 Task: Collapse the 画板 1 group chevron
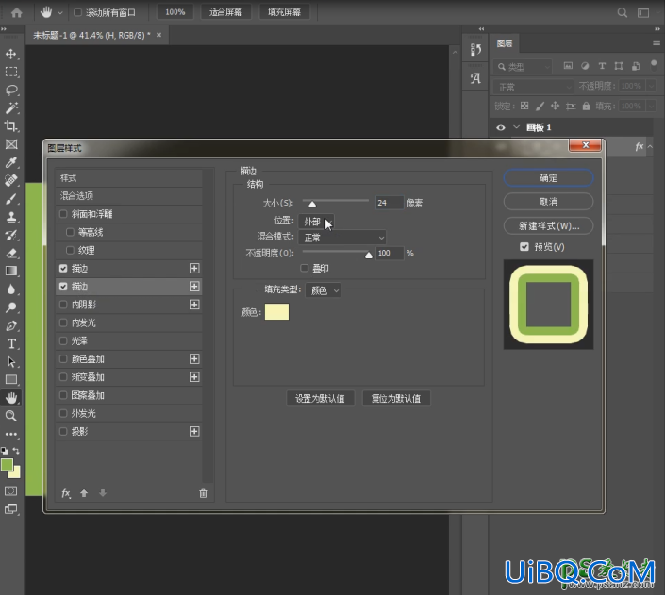[516, 127]
